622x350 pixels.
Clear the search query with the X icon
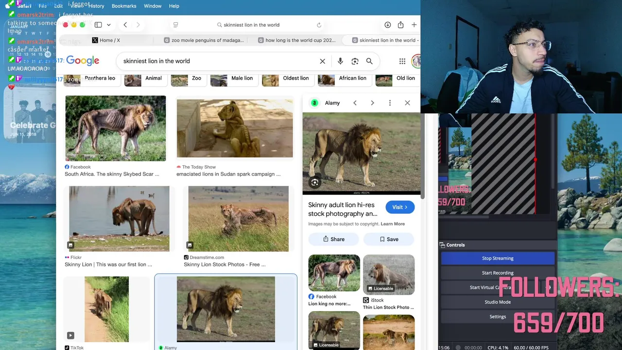click(322, 61)
